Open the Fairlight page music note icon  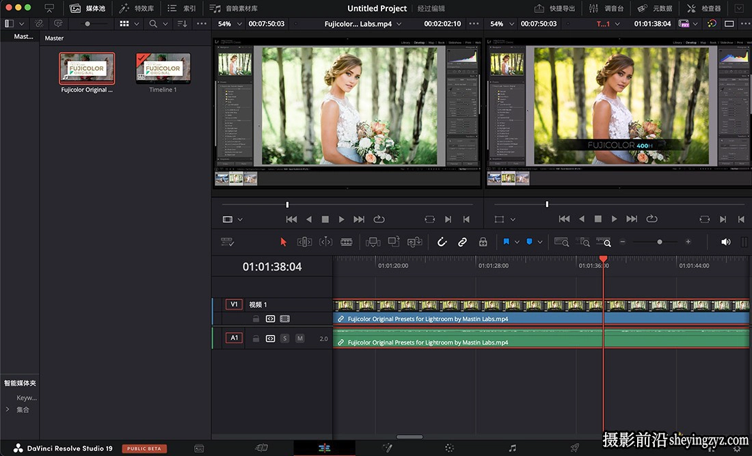(x=512, y=448)
